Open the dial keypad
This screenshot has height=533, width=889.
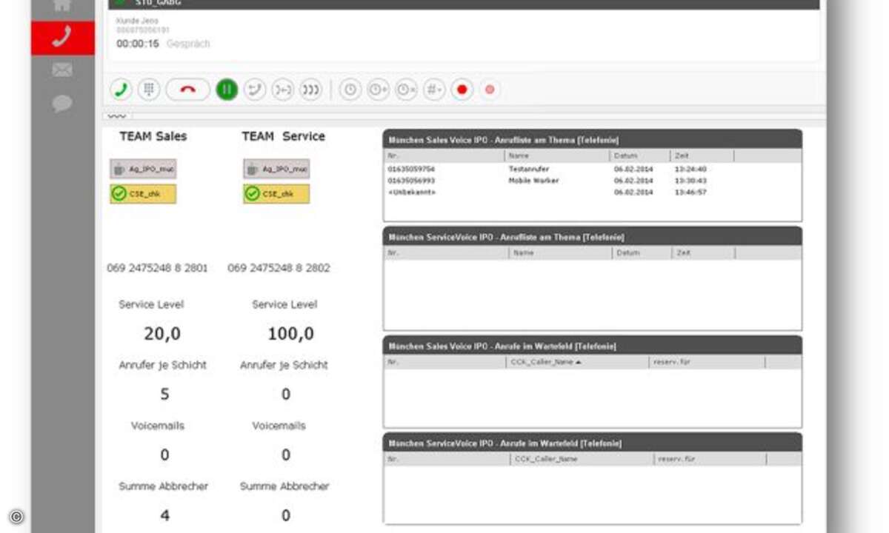pyautogui.click(x=149, y=90)
